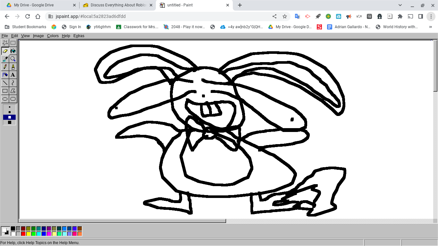The width and height of the screenshot is (438, 246).
Task: Pick the cyan color swatch
Action: pos(39,234)
